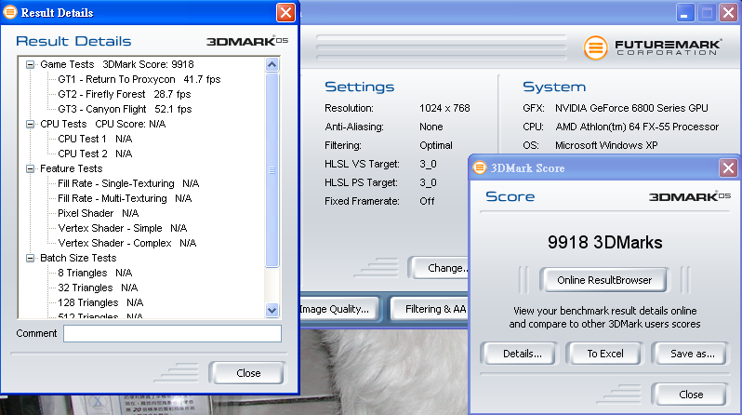This screenshot has height=415, width=742.
Task: Click AMD Athlon(tm) 64 FX-55 Processor text
Action: pos(637,127)
